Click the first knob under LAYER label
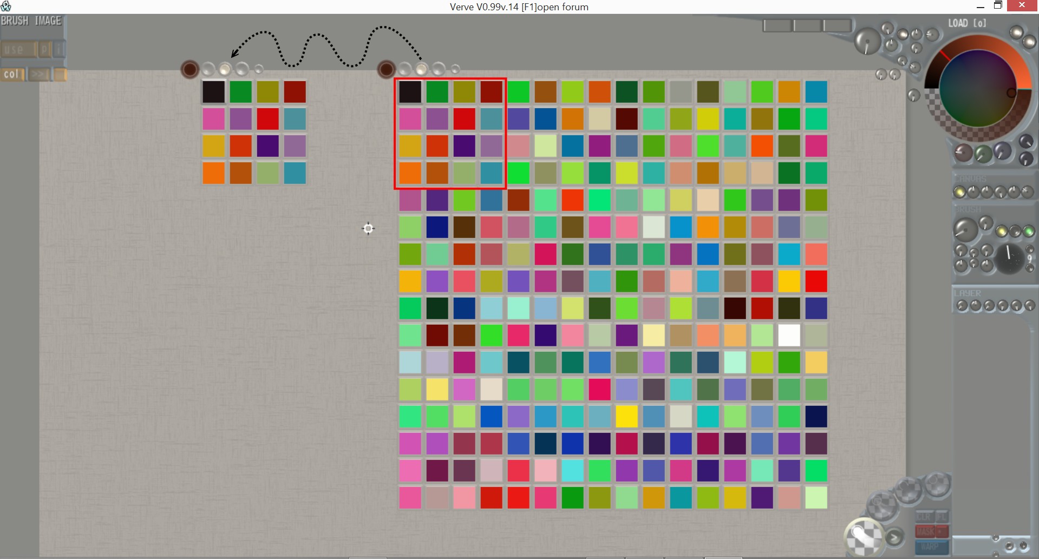 (962, 306)
